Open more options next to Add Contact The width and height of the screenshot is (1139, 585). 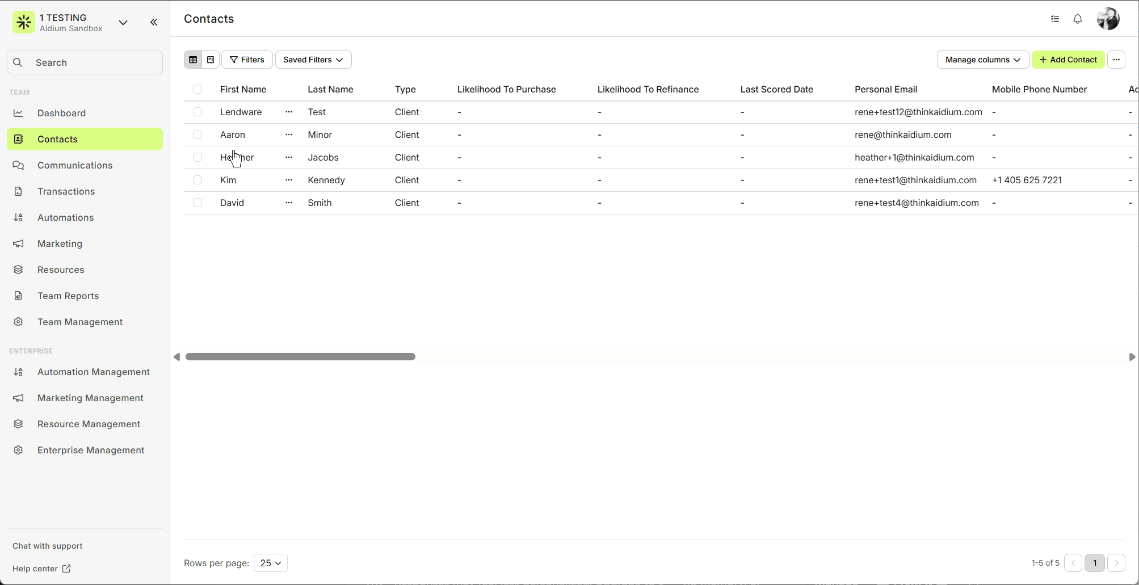click(1116, 60)
